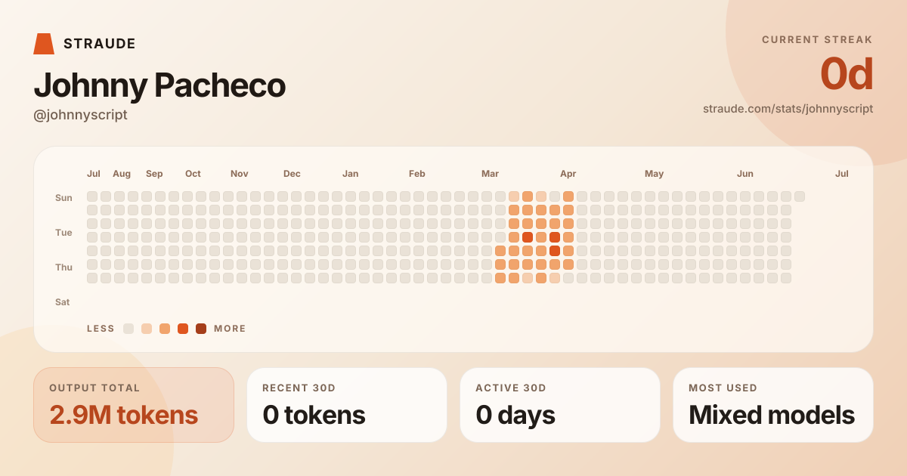This screenshot has height=476, width=907.
Task: Click the lightest gray legend swatch
Action: coord(128,329)
